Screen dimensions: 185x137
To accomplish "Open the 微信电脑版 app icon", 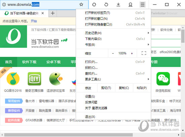I will (x=163, y=79).
